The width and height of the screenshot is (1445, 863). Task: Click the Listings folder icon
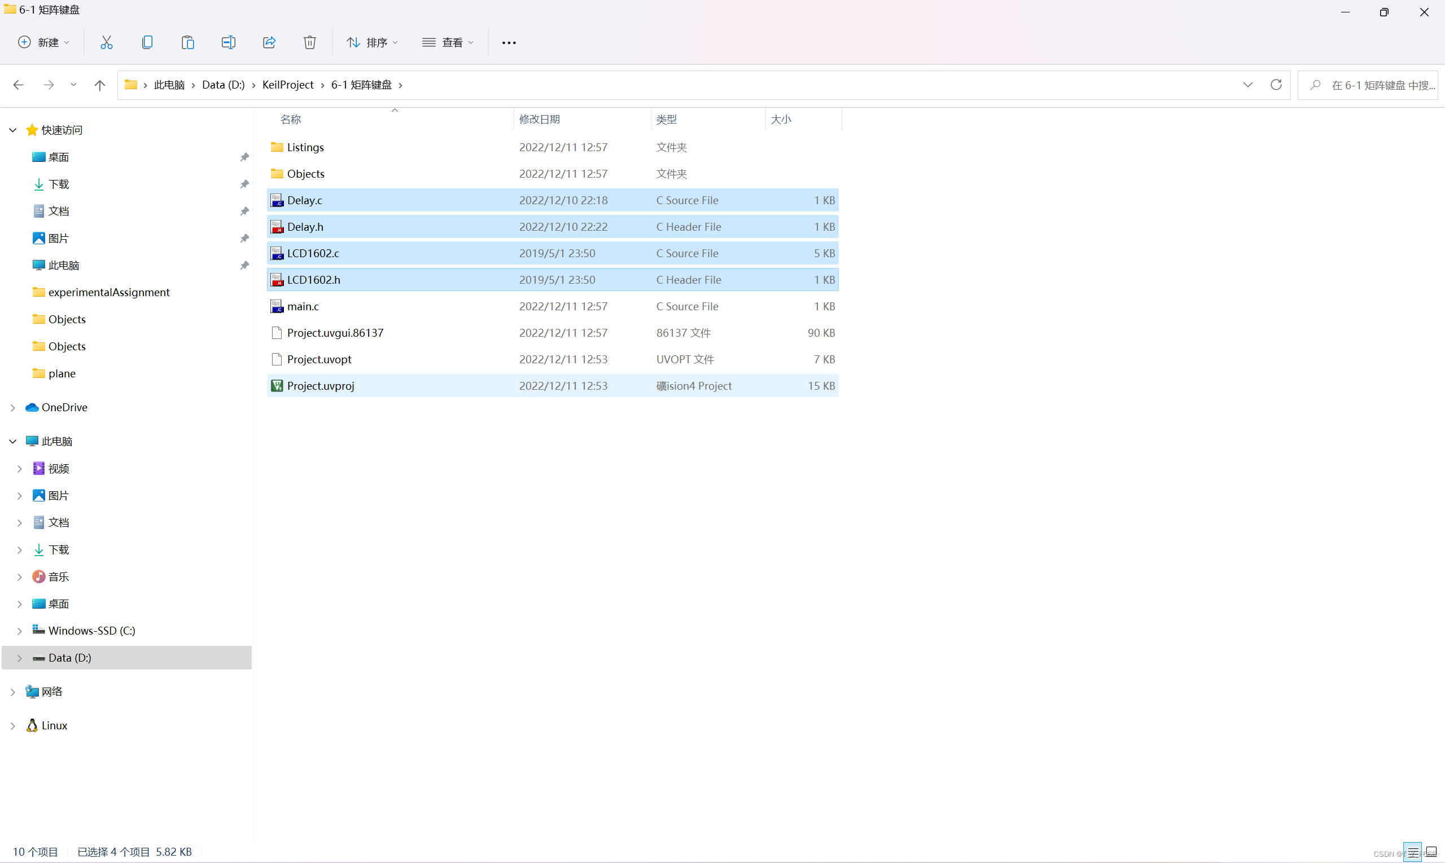point(277,147)
